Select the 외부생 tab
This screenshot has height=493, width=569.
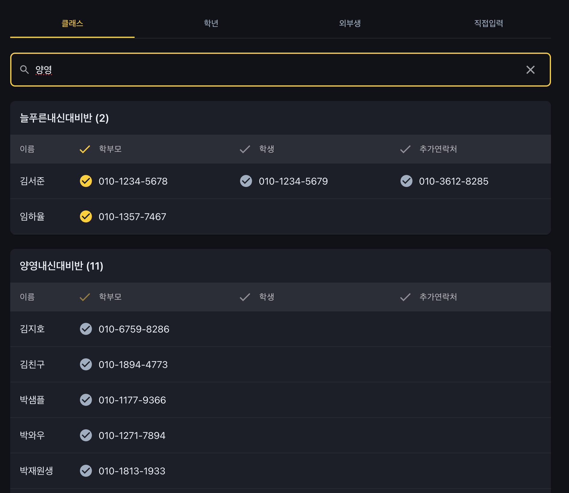[350, 23]
